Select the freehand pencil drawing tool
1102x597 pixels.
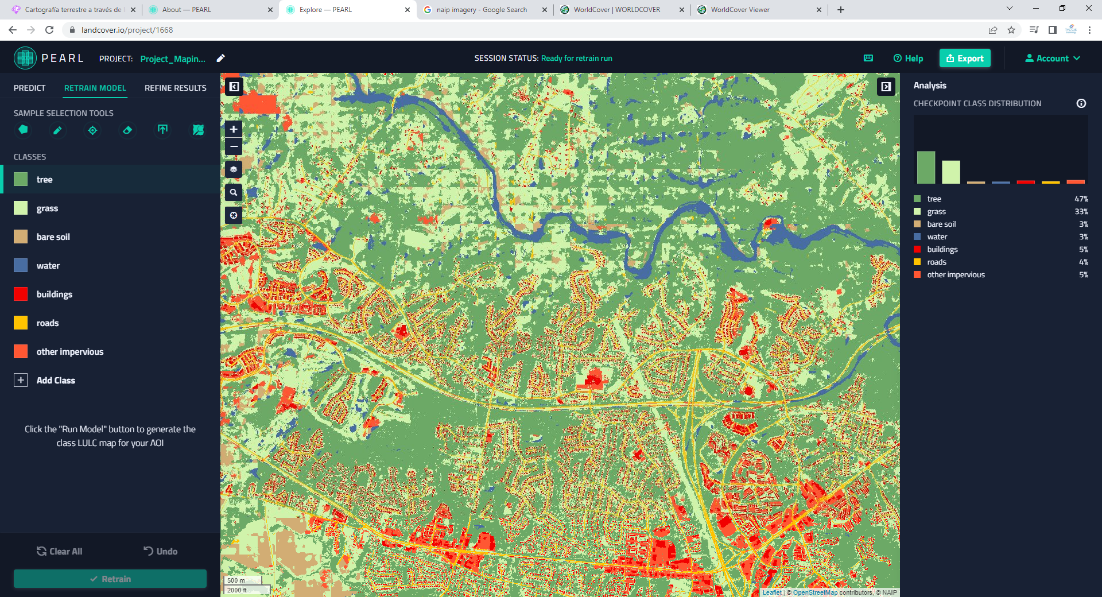[58, 130]
